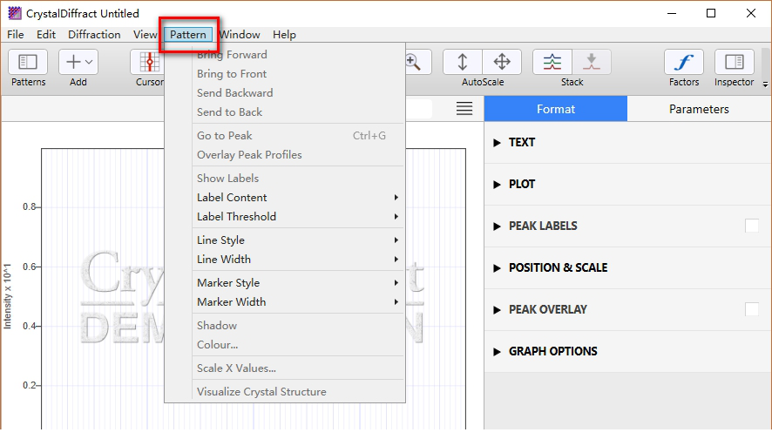Click the toolbar overflow arrow

[765, 84]
